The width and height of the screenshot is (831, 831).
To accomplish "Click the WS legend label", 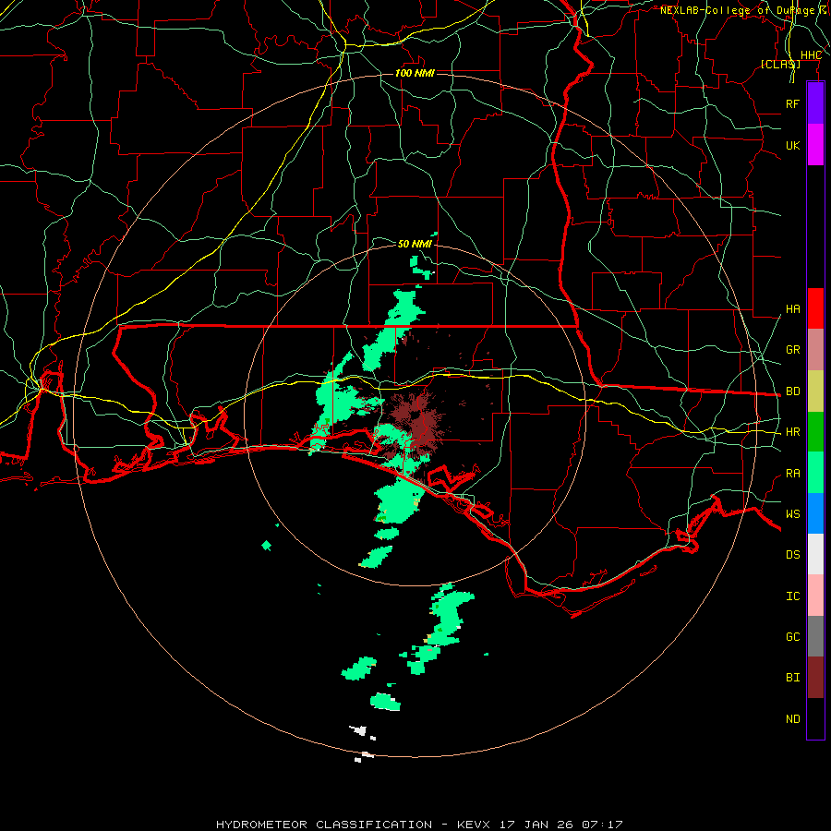I will 792,513.
